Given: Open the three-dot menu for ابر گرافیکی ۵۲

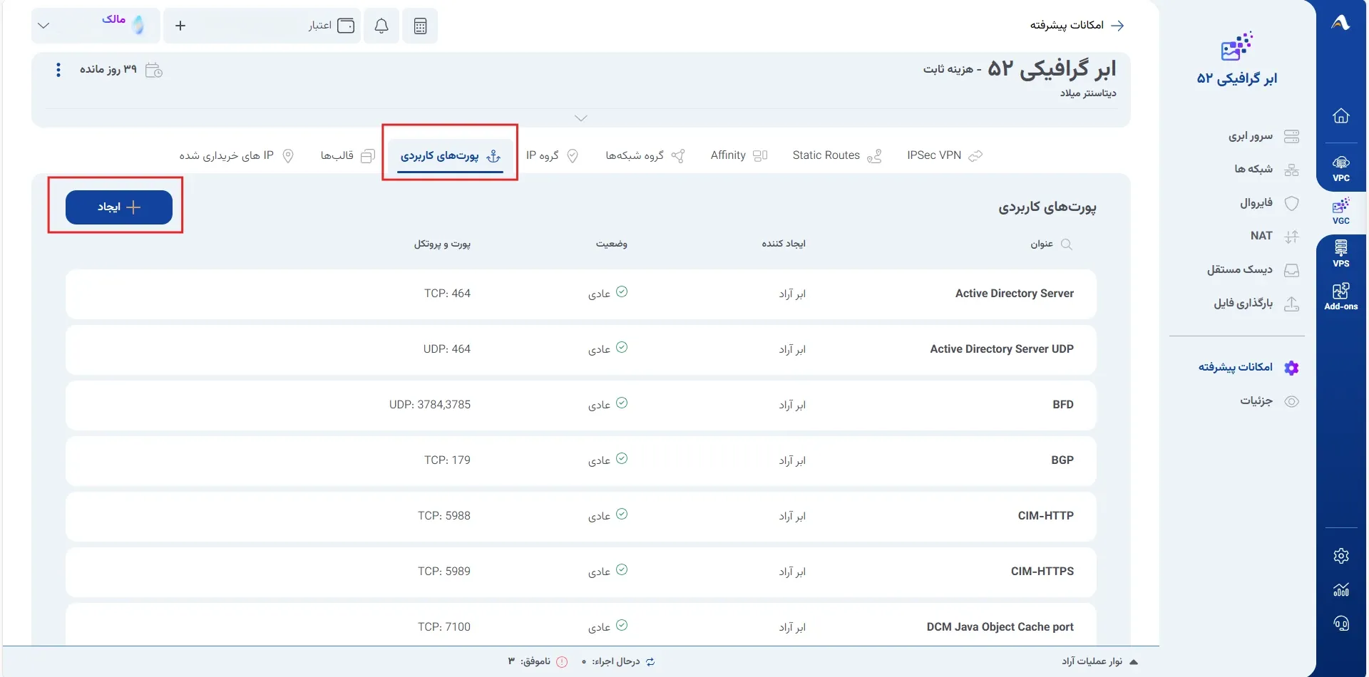Looking at the screenshot, I should click(x=58, y=70).
